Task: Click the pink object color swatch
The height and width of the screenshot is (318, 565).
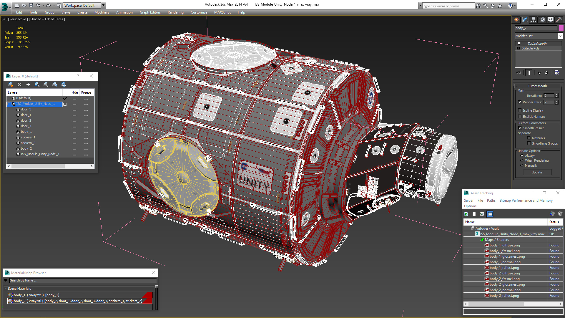Action: 561,28
